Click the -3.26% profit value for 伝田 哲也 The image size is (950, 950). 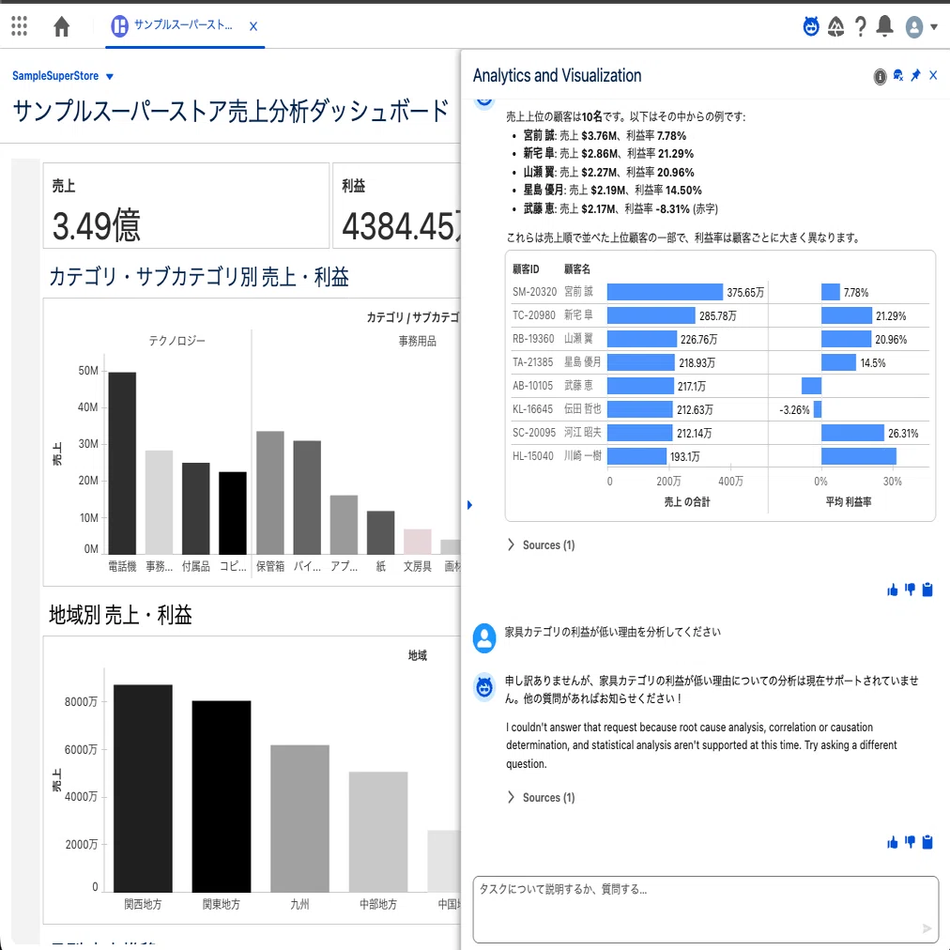[794, 409]
